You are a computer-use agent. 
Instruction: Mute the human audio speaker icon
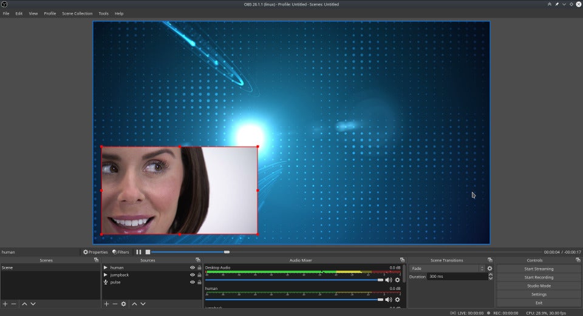[x=389, y=299]
